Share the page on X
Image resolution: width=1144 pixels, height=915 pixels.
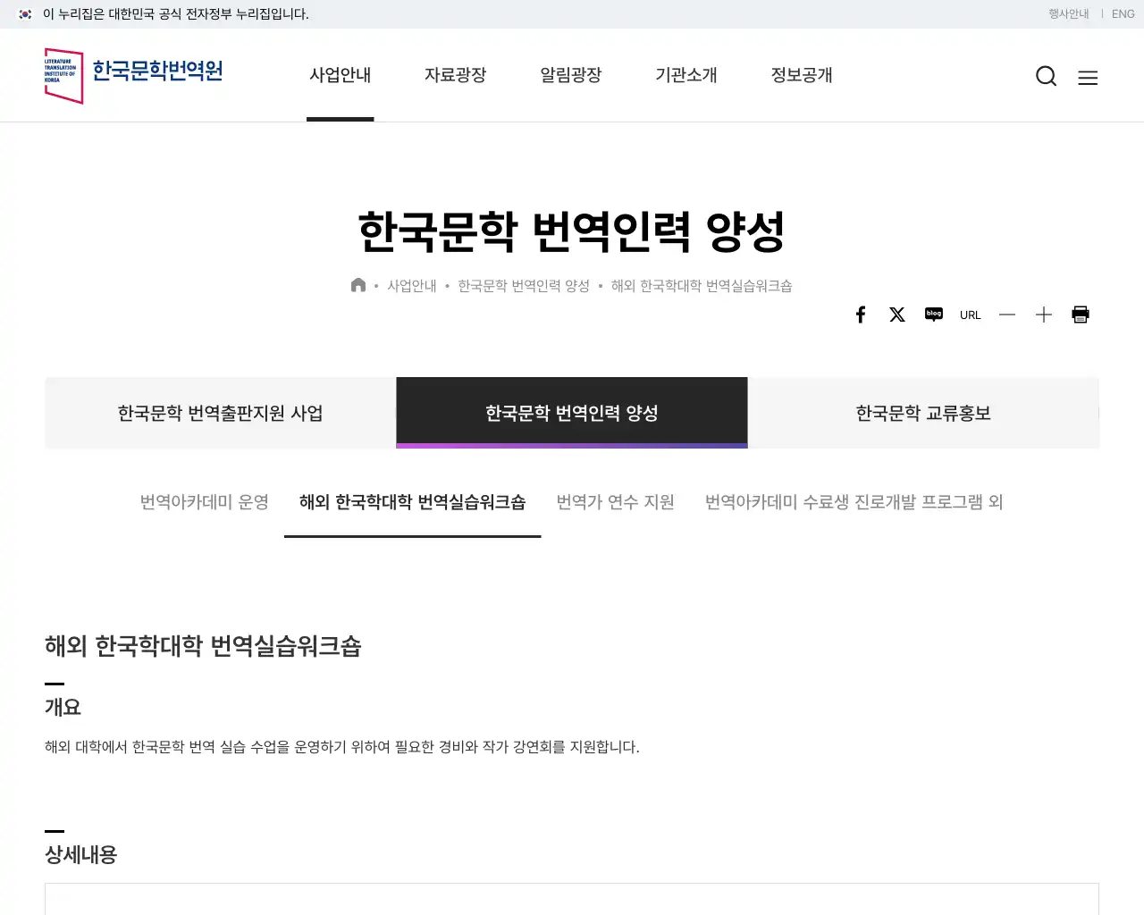pyautogui.click(x=897, y=315)
